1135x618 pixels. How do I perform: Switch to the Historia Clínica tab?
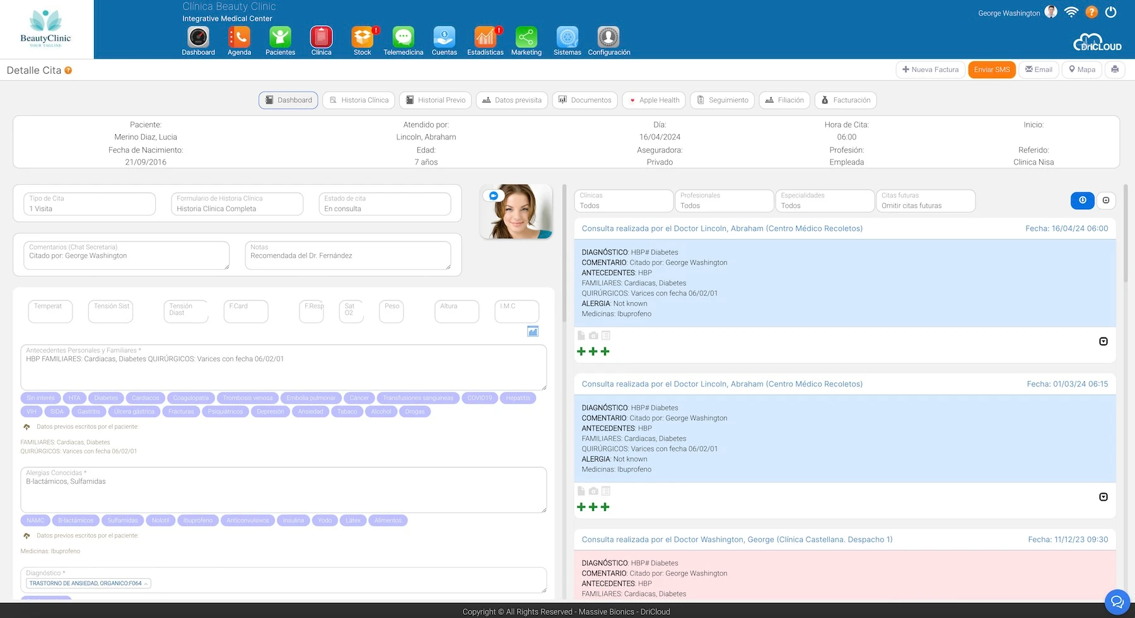pyautogui.click(x=359, y=100)
